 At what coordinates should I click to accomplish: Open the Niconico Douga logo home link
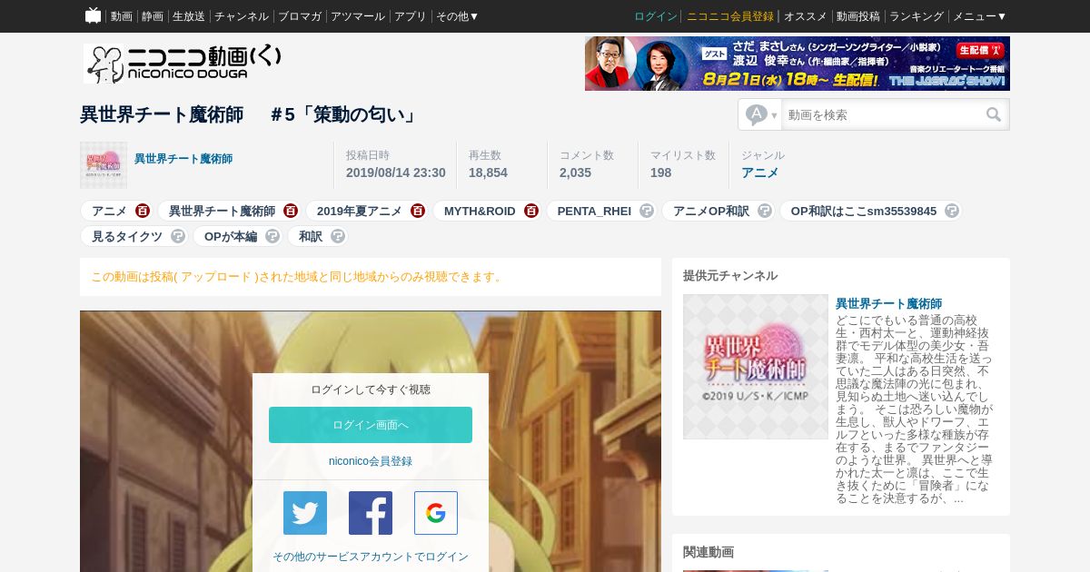pyautogui.click(x=183, y=64)
